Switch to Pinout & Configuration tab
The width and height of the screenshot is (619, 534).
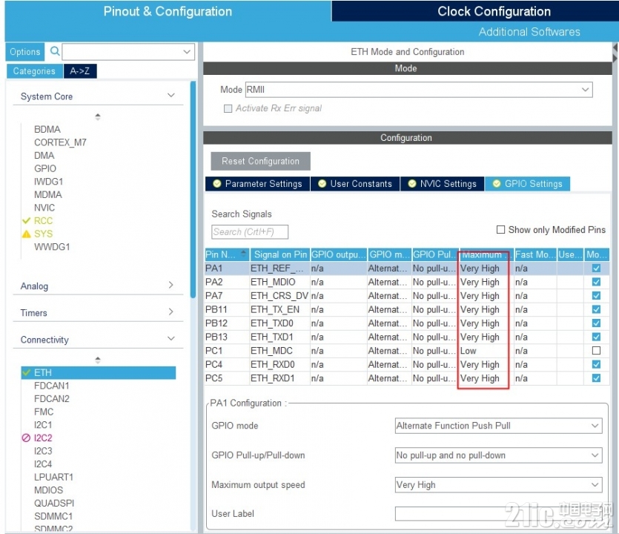point(168,11)
